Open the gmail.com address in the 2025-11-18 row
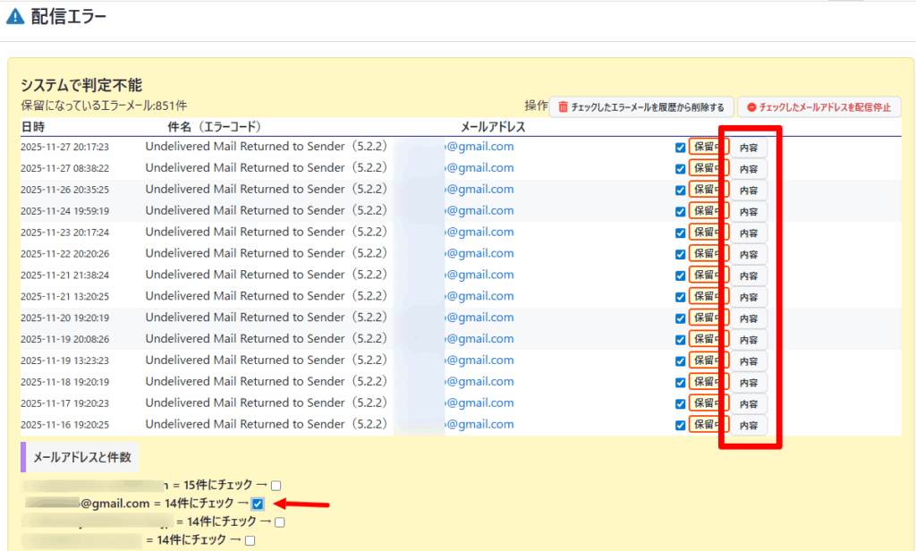 pyautogui.click(x=479, y=382)
